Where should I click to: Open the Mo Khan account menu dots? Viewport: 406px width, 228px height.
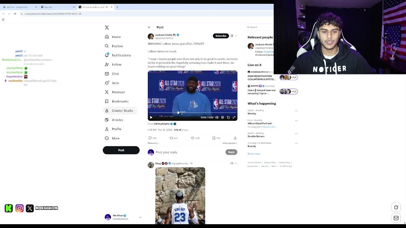tap(140, 217)
